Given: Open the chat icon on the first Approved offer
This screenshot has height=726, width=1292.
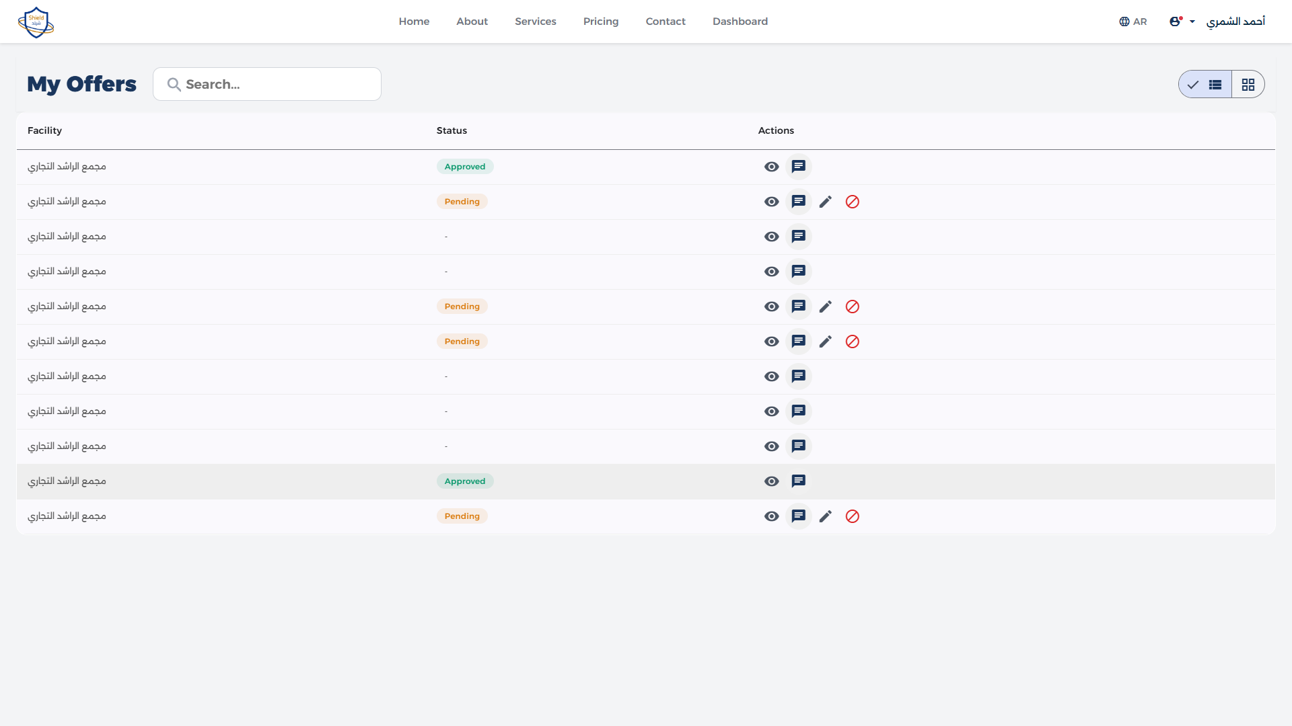Looking at the screenshot, I should [799, 166].
